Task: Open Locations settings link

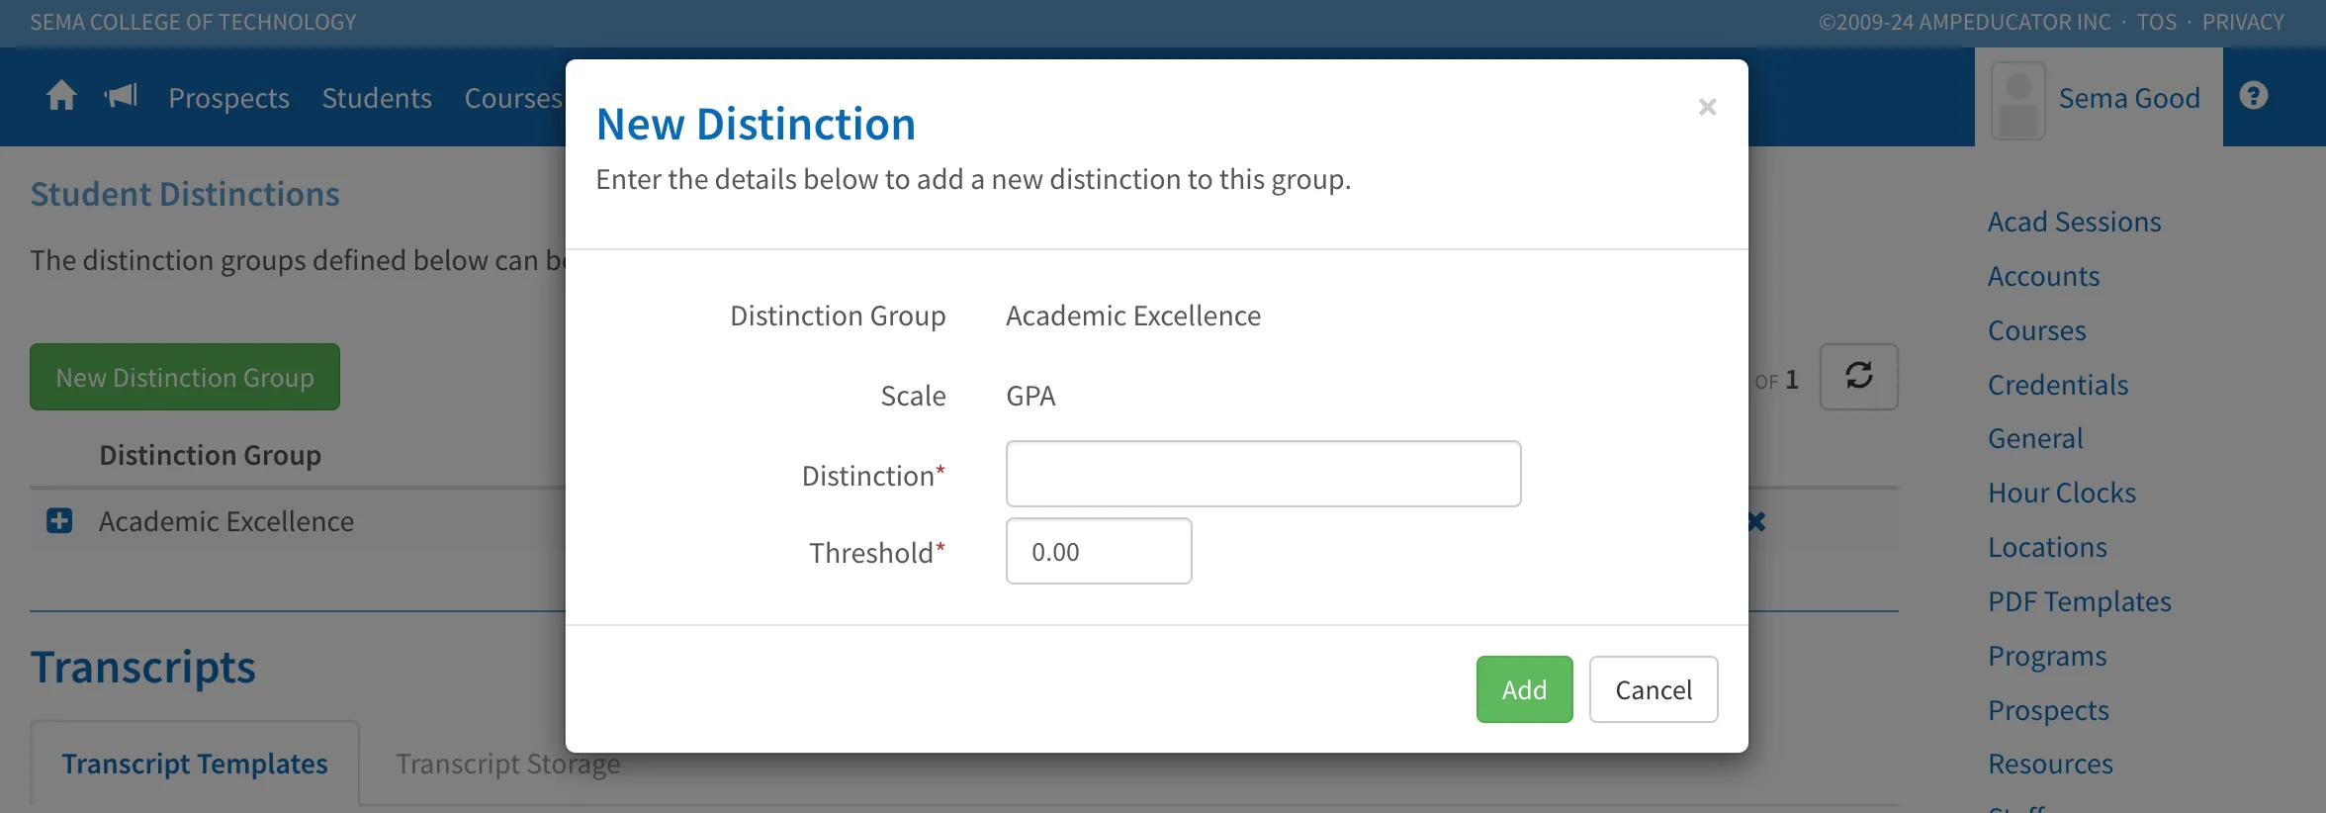Action: pyautogui.click(x=2047, y=547)
